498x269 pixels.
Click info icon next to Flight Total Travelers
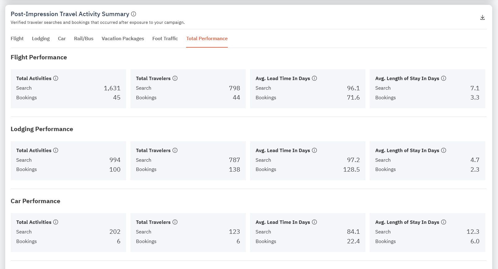[x=175, y=79]
